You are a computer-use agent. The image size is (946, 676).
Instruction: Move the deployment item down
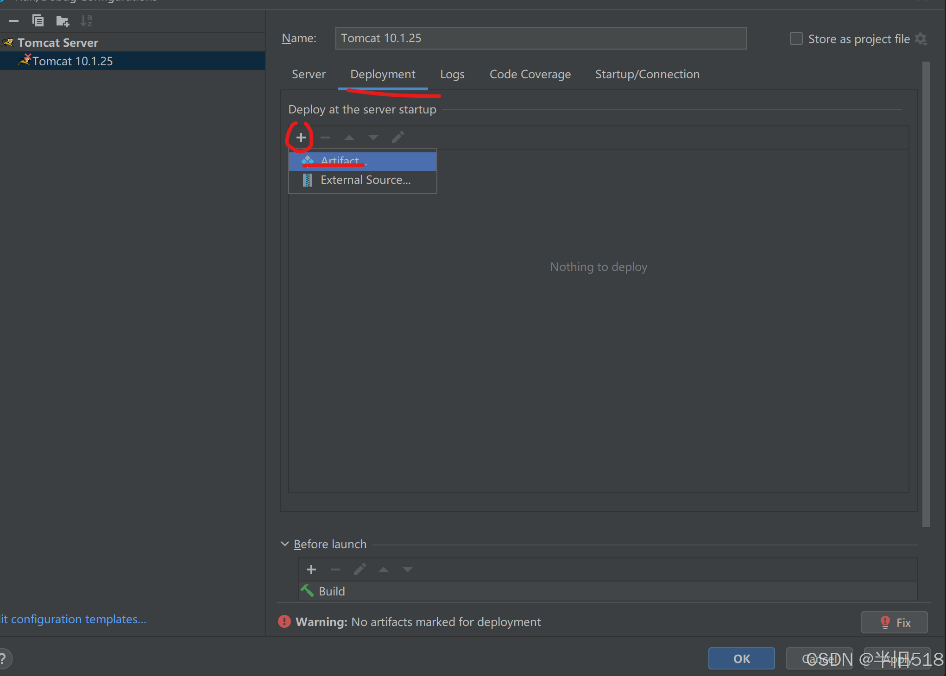[373, 138]
